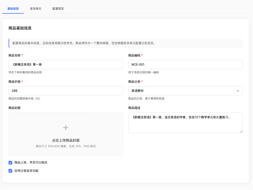Click into the 商品编码 field with NCE-001
This screenshot has height=190, width=253.
[185, 65]
